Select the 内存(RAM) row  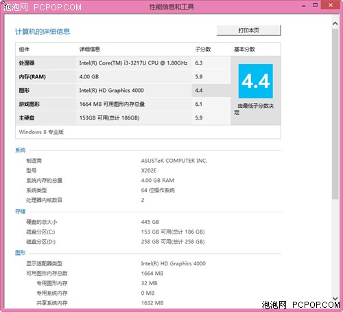pyautogui.click(x=123, y=77)
